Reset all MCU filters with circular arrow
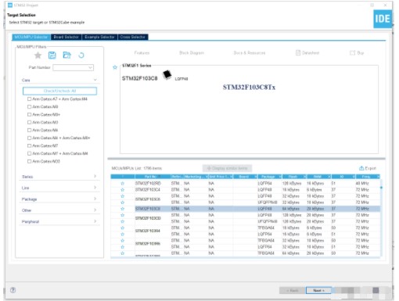 [81, 56]
